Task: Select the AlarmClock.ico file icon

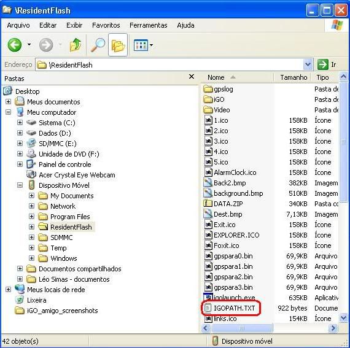Action: 208,172
